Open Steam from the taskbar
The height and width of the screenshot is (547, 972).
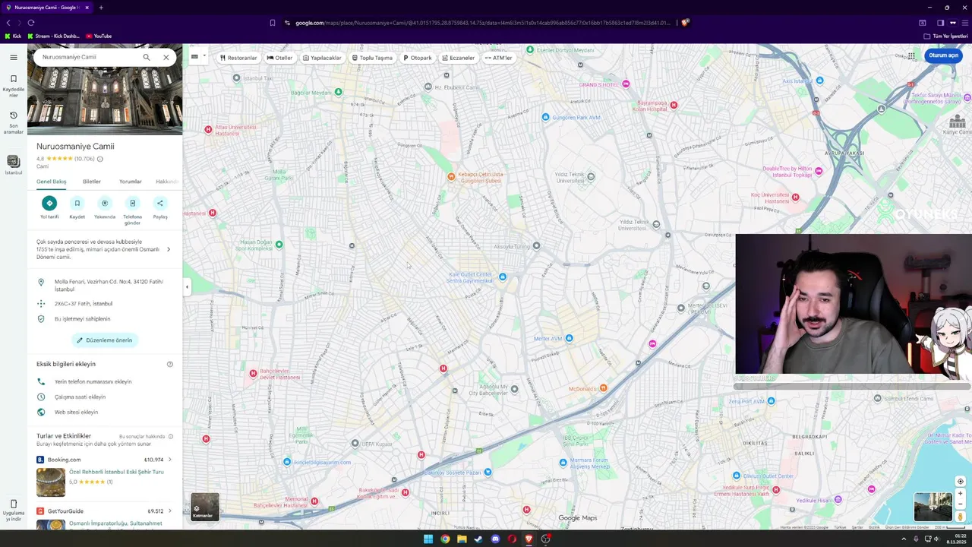click(478, 539)
